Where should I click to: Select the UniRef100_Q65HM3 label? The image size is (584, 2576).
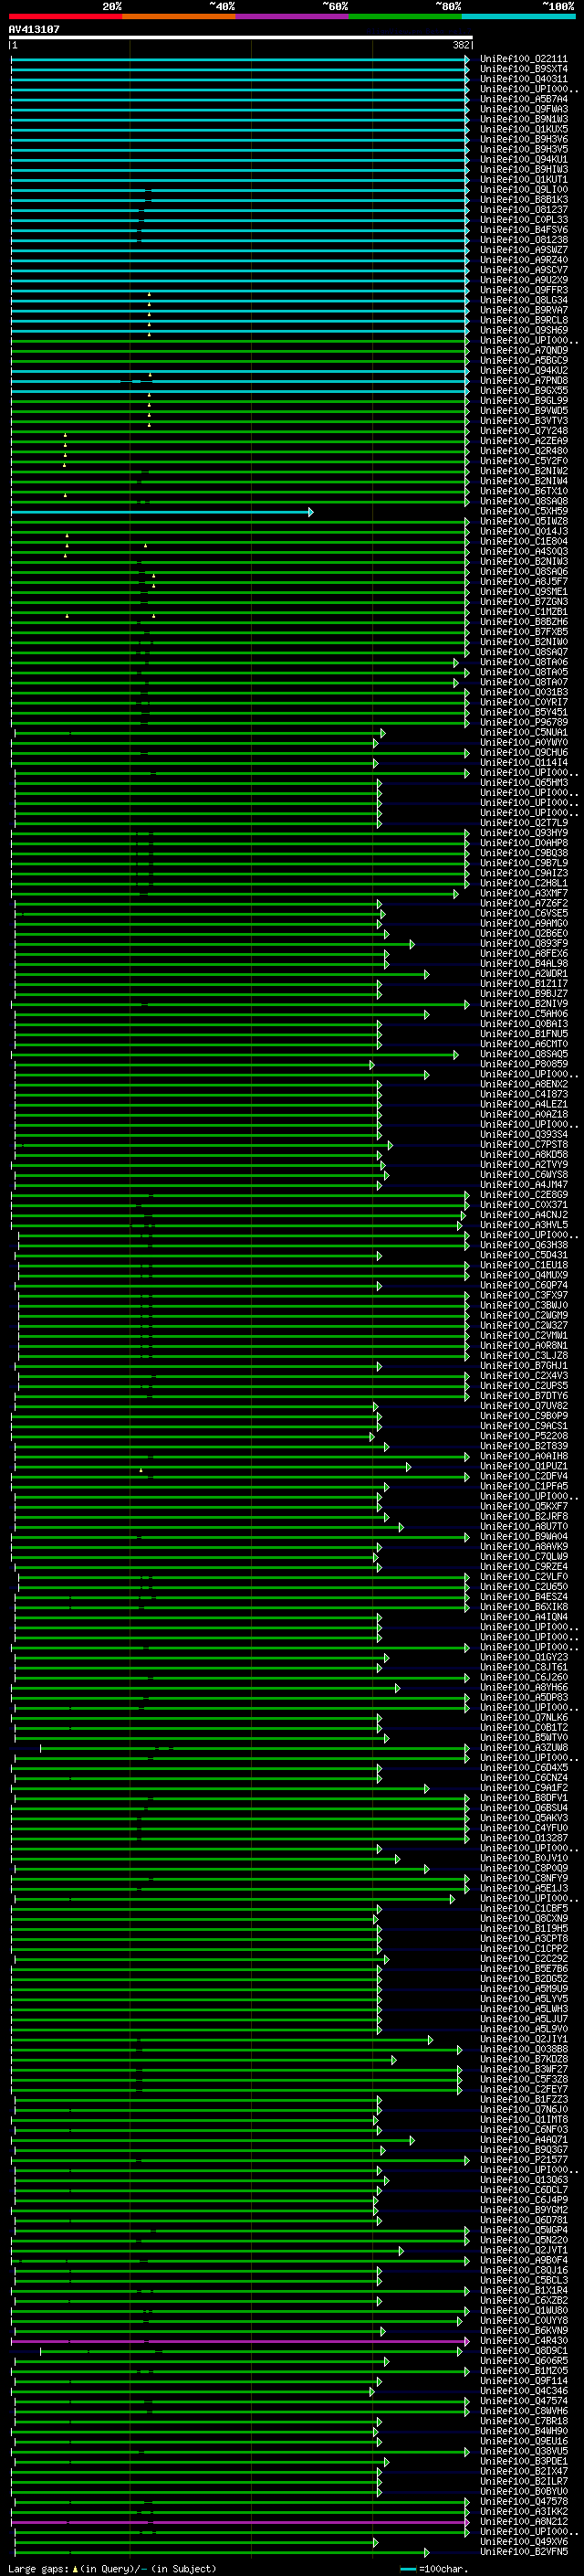524,783
